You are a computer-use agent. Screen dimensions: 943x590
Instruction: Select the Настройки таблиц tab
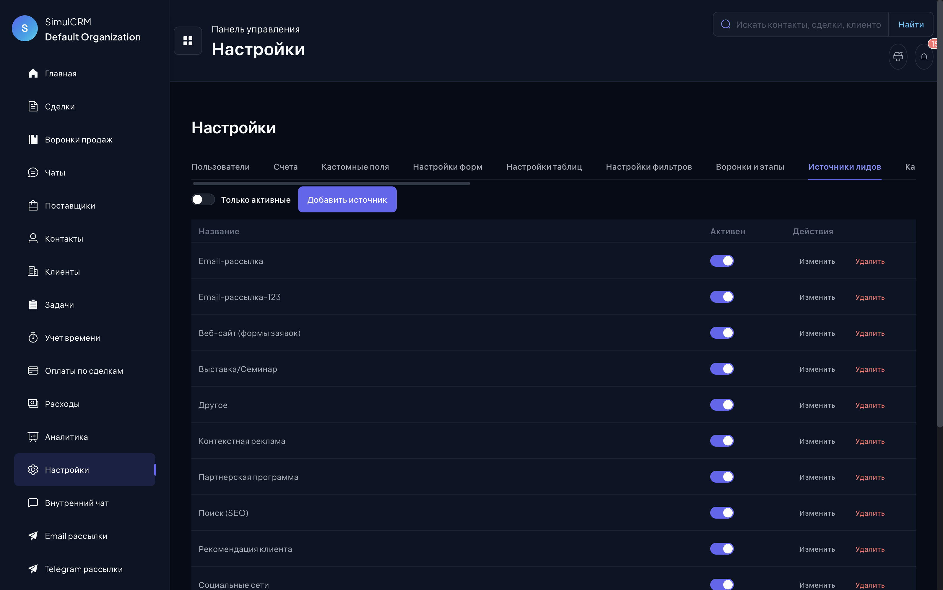tap(544, 167)
